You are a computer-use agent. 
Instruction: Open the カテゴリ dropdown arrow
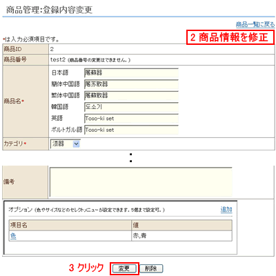[76, 144]
